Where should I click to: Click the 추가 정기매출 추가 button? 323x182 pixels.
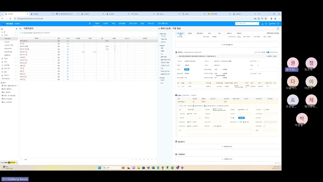pyautogui.click(x=227, y=45)
